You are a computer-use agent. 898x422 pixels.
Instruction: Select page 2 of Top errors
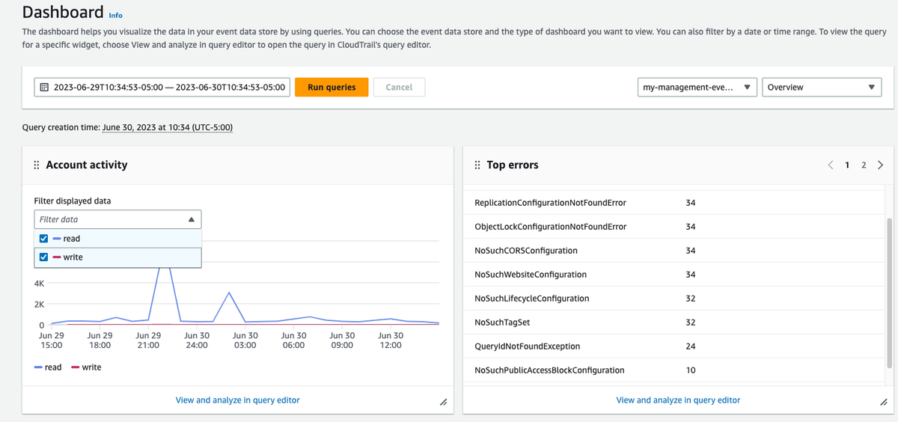point(863,165)
